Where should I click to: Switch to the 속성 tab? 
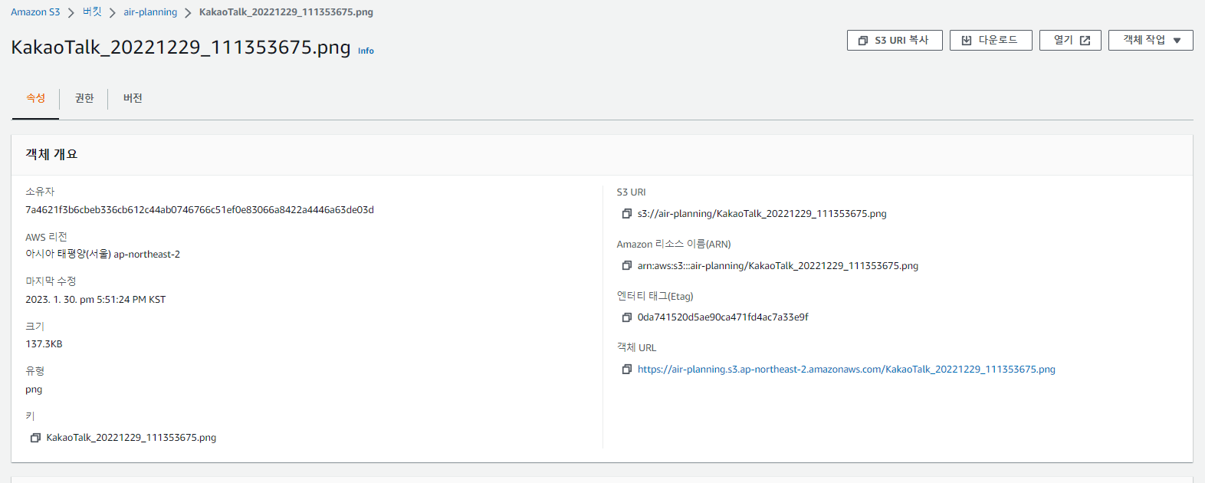pyautogui.click(x=35, y=98)
